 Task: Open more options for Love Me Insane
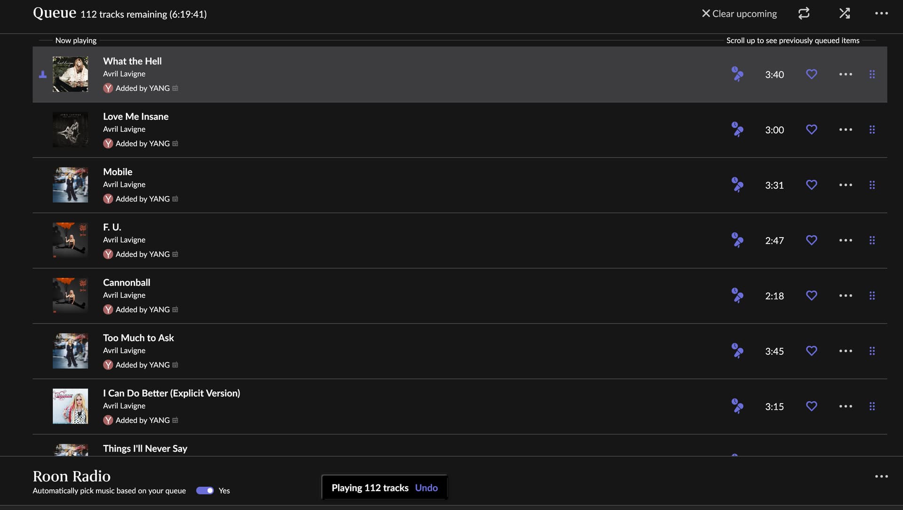845,129
